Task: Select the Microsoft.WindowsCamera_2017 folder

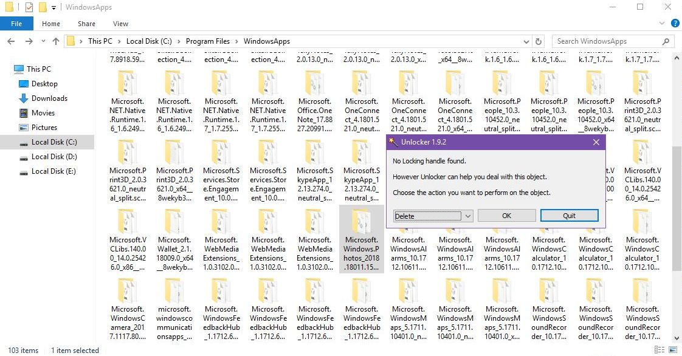Action: [127, 309]
